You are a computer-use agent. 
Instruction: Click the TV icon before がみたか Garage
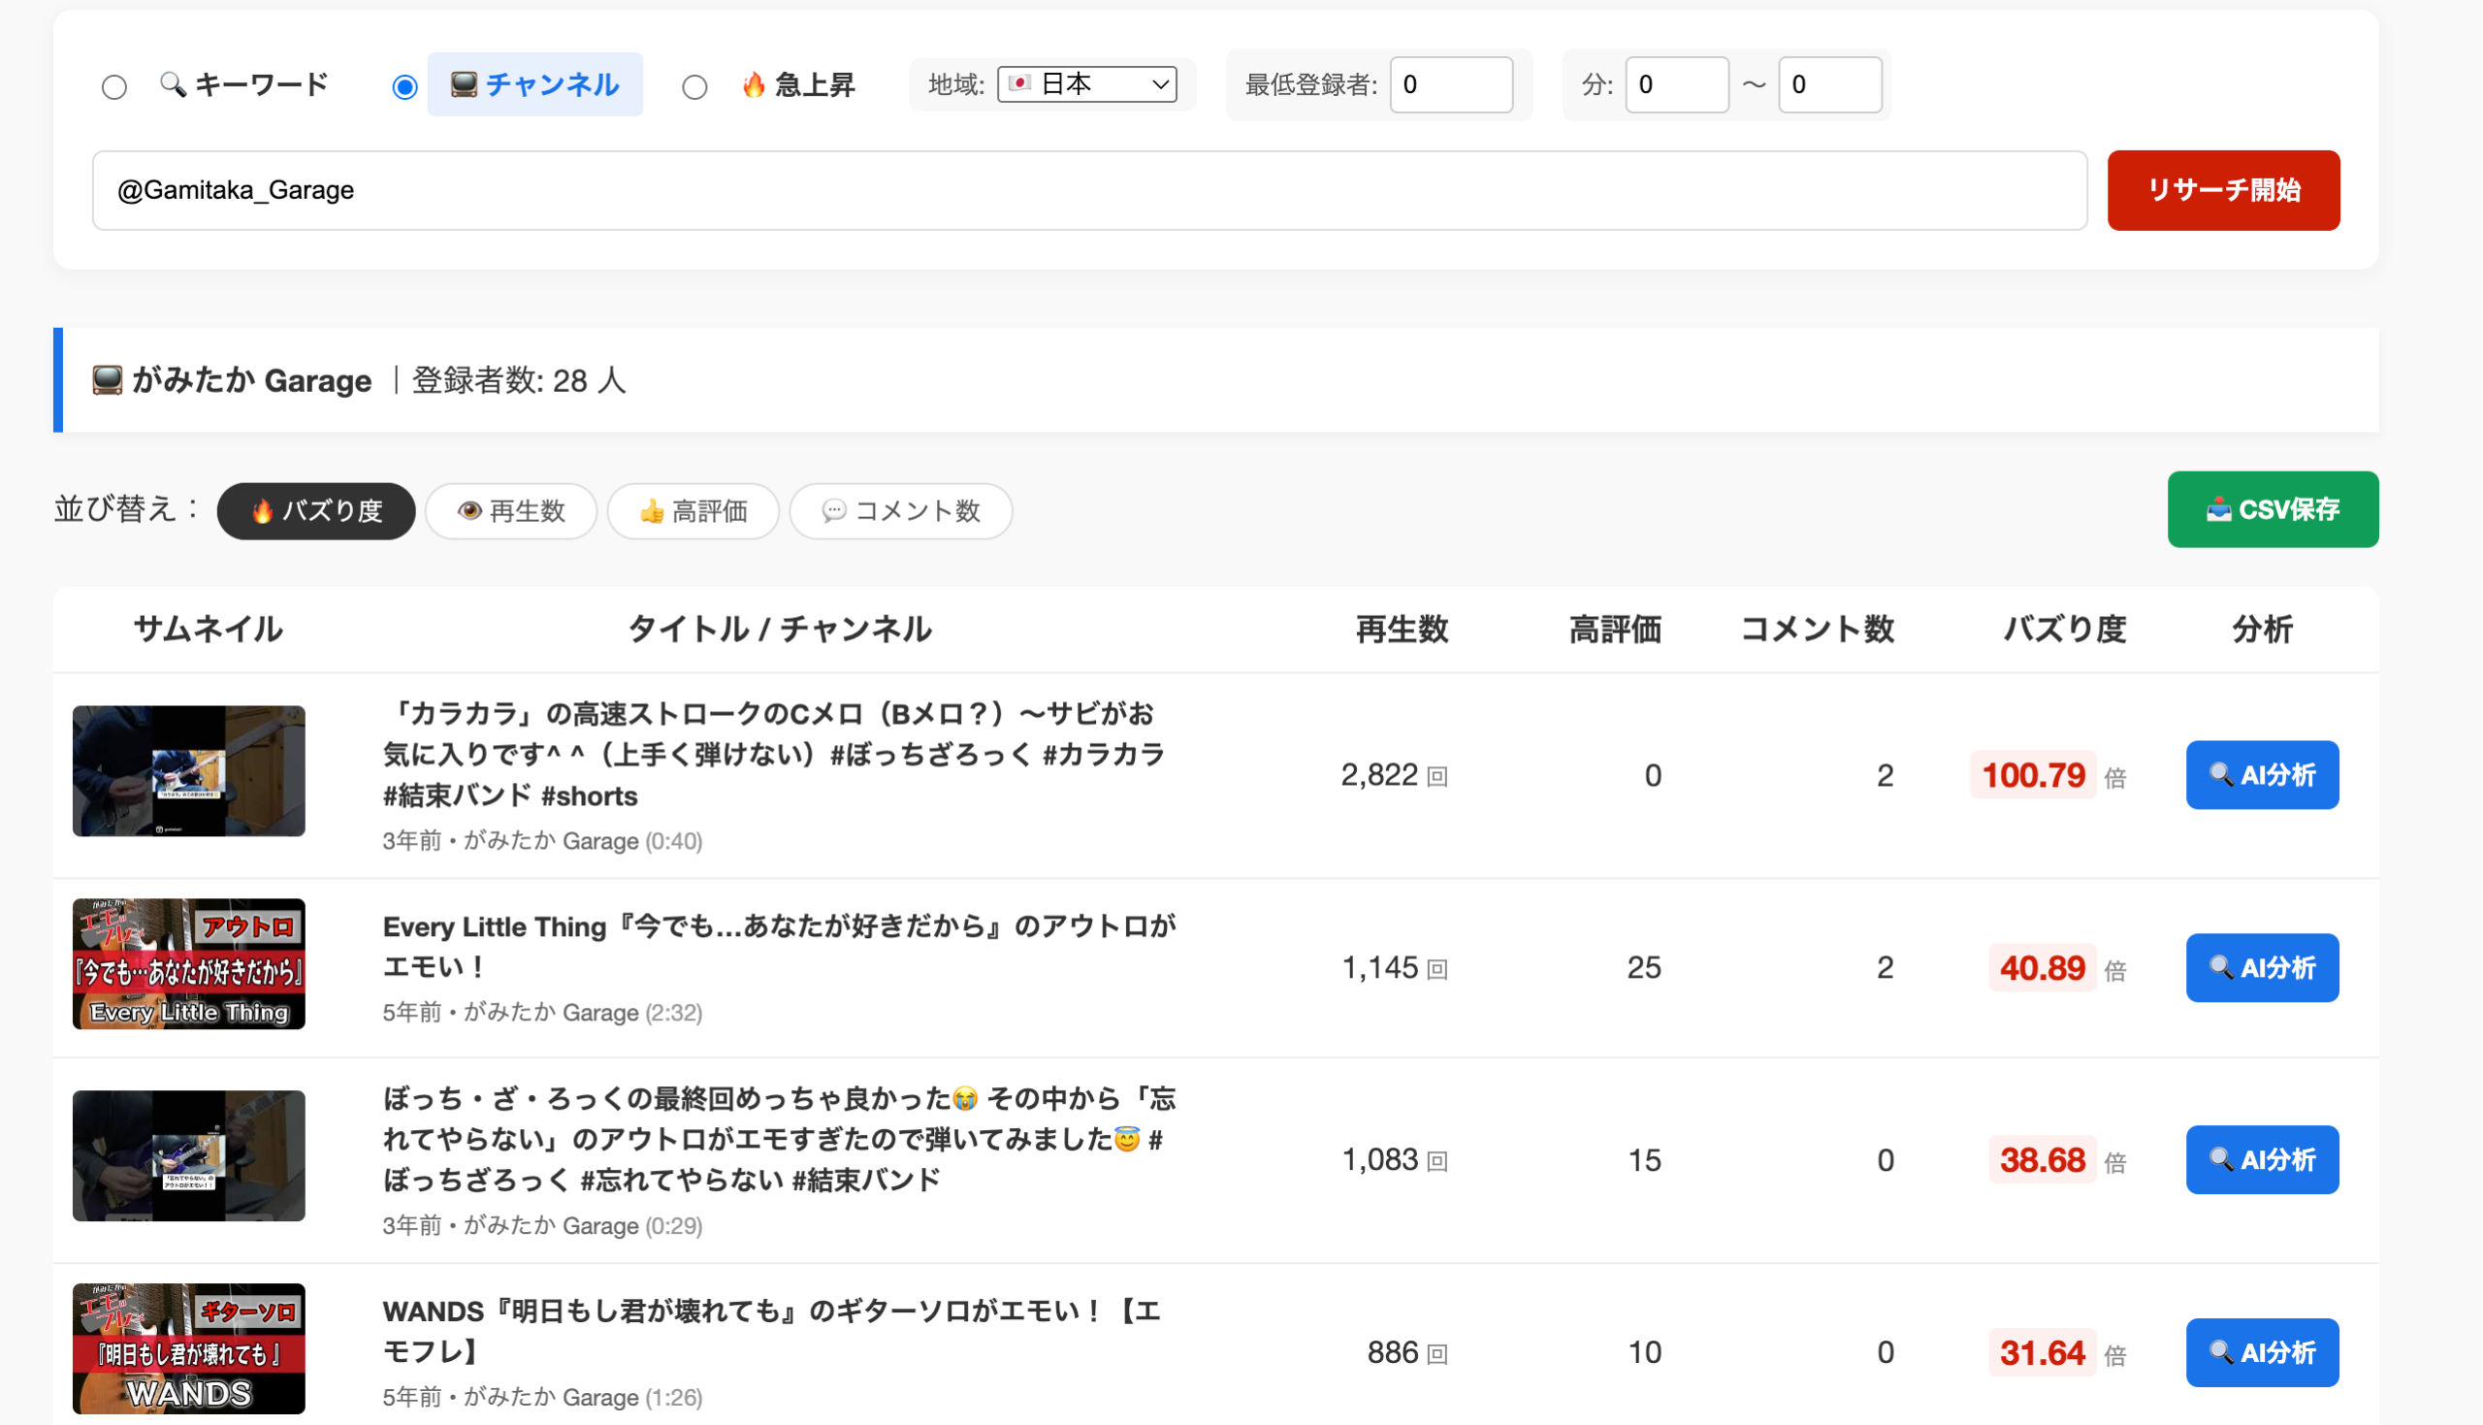(107, 379)
